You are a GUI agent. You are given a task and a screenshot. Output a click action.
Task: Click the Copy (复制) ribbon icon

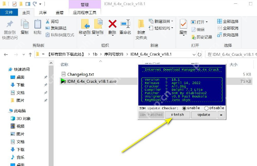25,24
